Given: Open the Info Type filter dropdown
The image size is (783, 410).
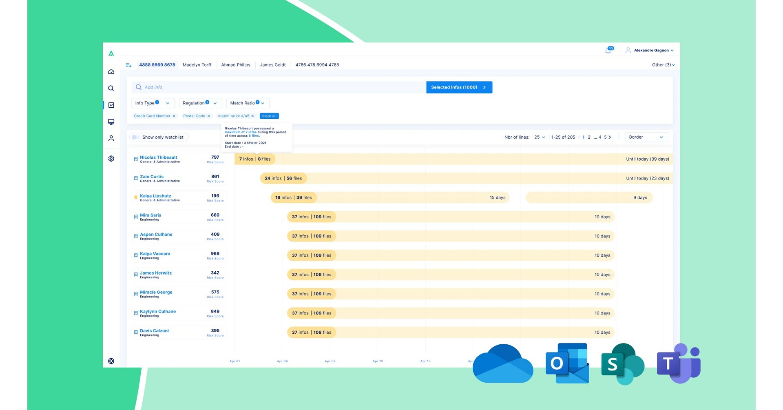Looking at the screenshot, I should click(153, 103).
